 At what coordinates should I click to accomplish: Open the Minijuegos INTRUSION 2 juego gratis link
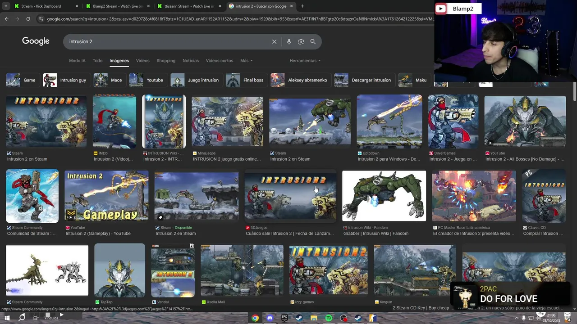pyautogui.click(x=227, y=159)
